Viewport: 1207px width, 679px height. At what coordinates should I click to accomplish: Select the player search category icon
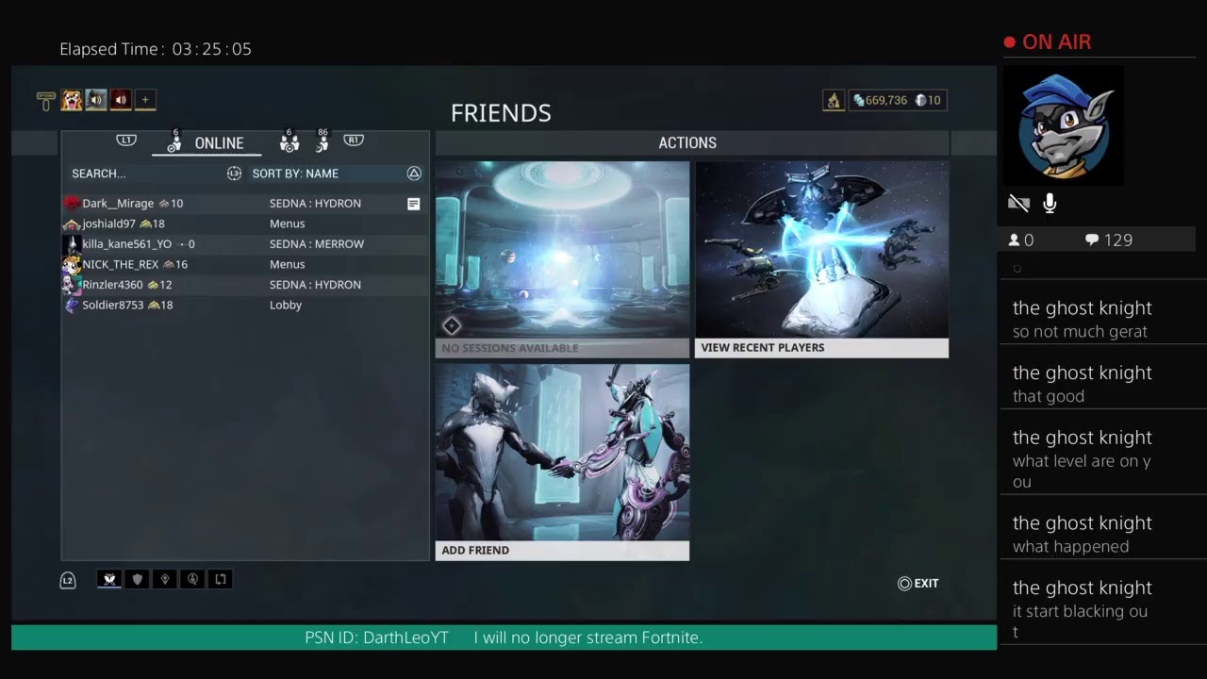192,579
